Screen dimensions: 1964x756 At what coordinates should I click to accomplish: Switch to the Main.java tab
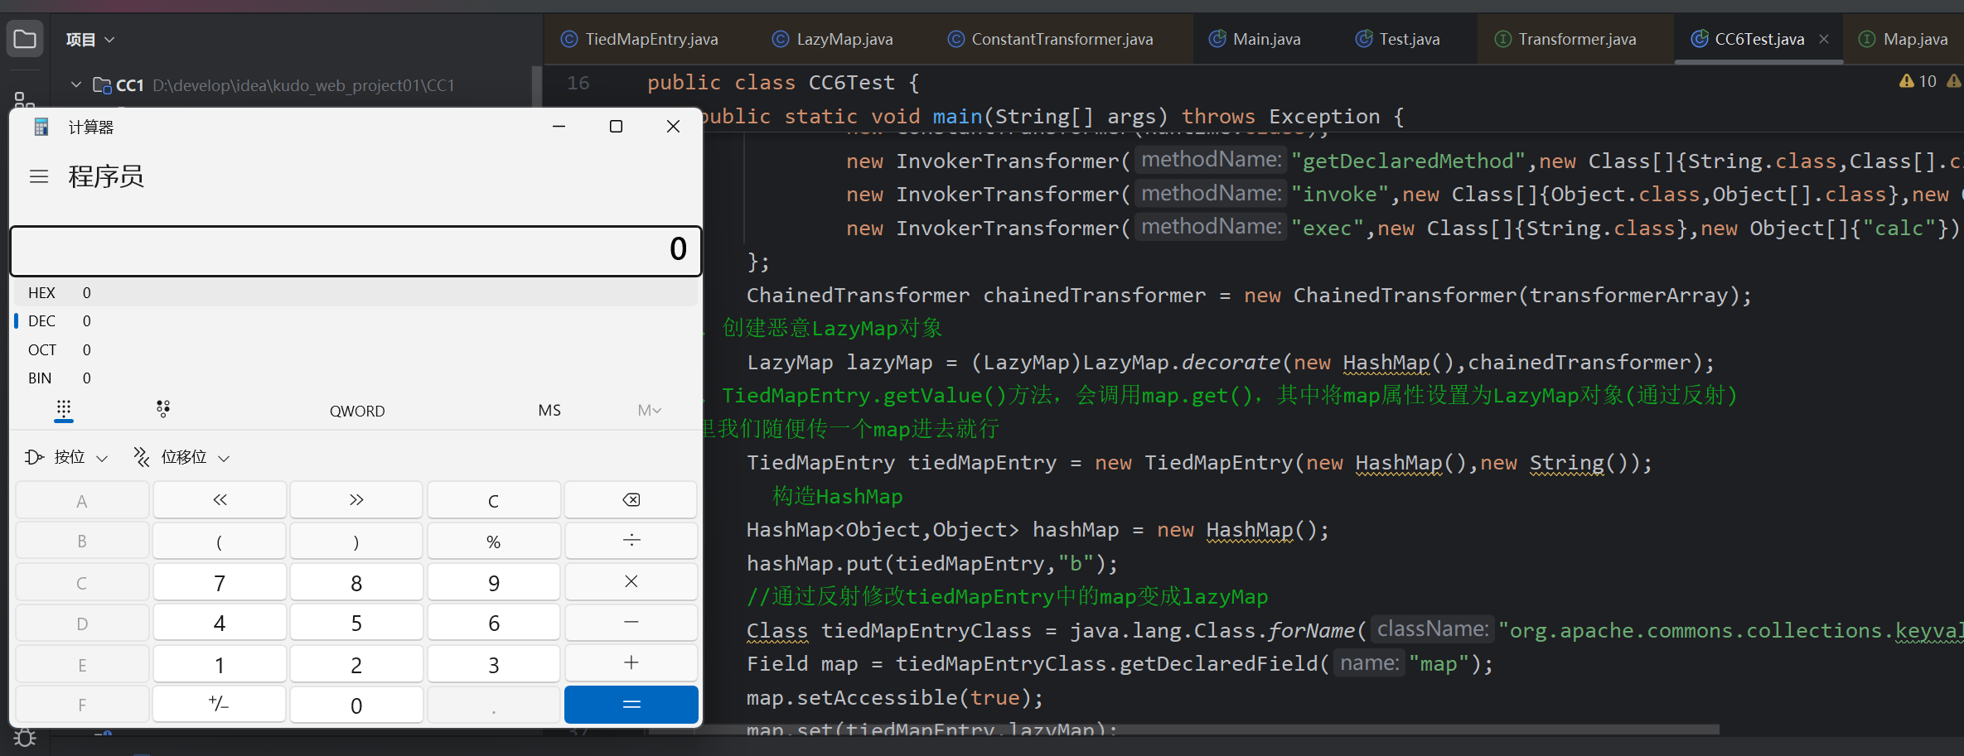[x=1255, y=39]
